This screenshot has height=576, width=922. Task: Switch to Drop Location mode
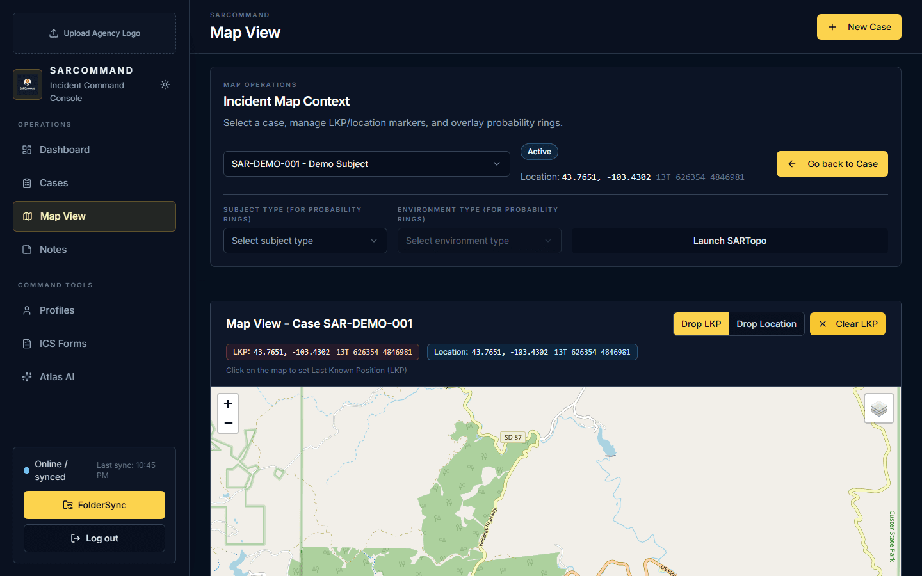766,324
